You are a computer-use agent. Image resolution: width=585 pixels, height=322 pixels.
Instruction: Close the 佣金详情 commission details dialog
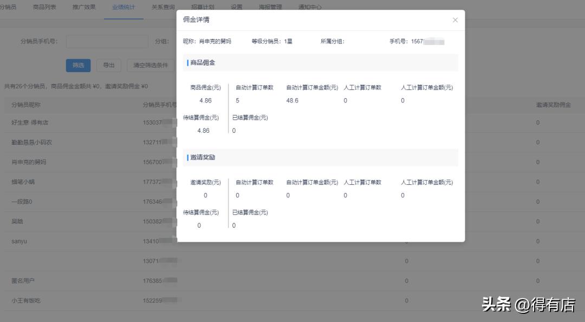[x=455, y=20]
